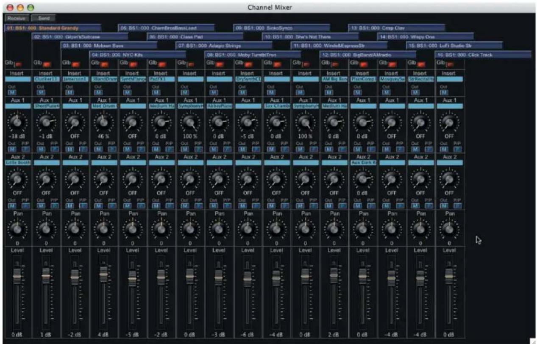Click the Pan knob on channel 06

click(161, 228)
